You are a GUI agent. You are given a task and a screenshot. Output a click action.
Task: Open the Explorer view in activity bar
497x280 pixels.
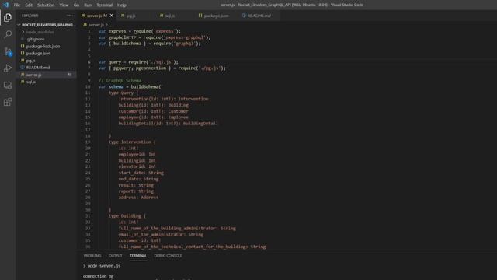(x=8, y=18)
